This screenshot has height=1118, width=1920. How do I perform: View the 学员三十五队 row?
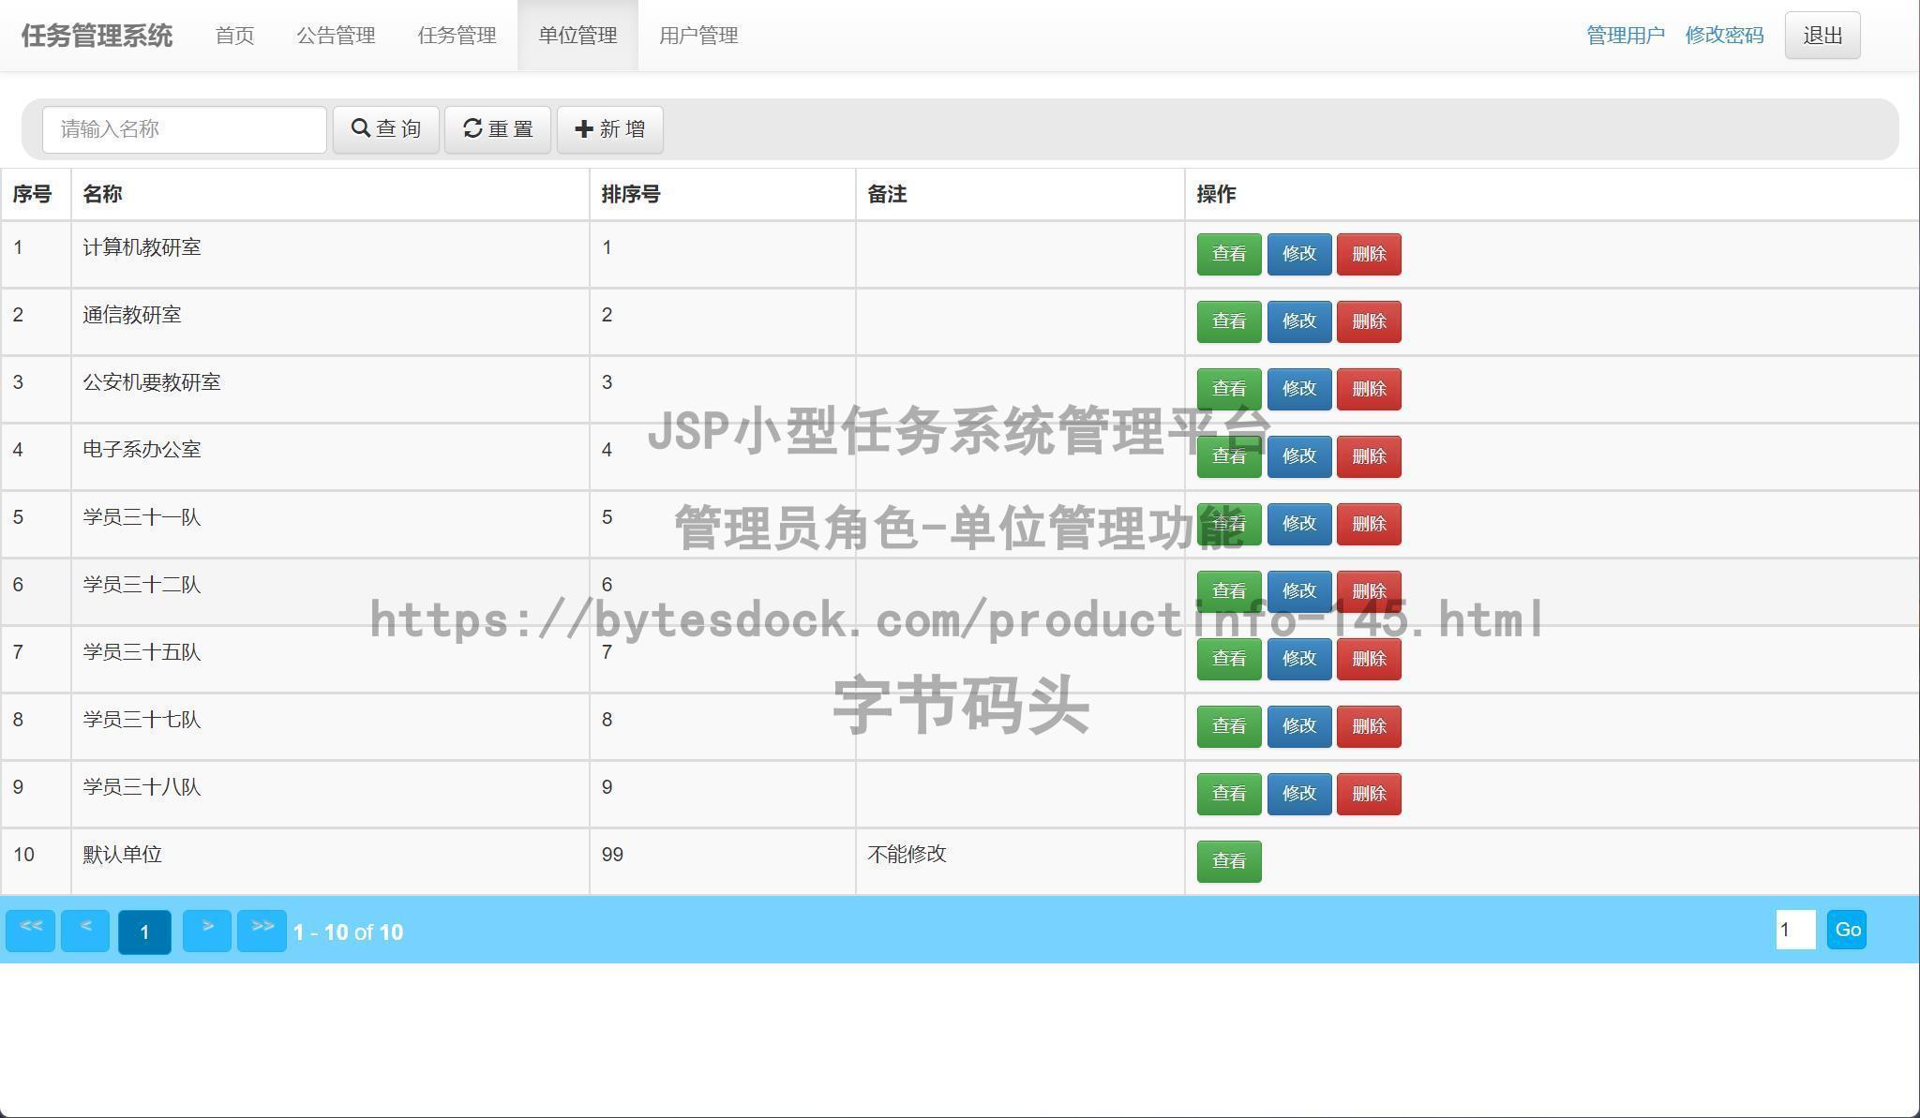tap(1229, 659)
